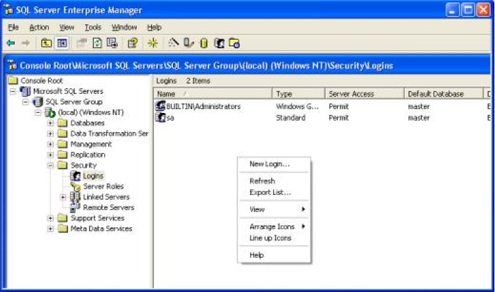
Task: Select the Server Roles tree item
Action: tap(103, 187)
